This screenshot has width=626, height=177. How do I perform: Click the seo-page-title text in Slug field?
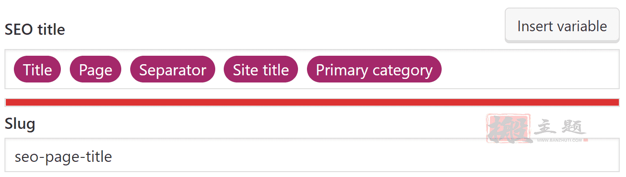[63, 156]
